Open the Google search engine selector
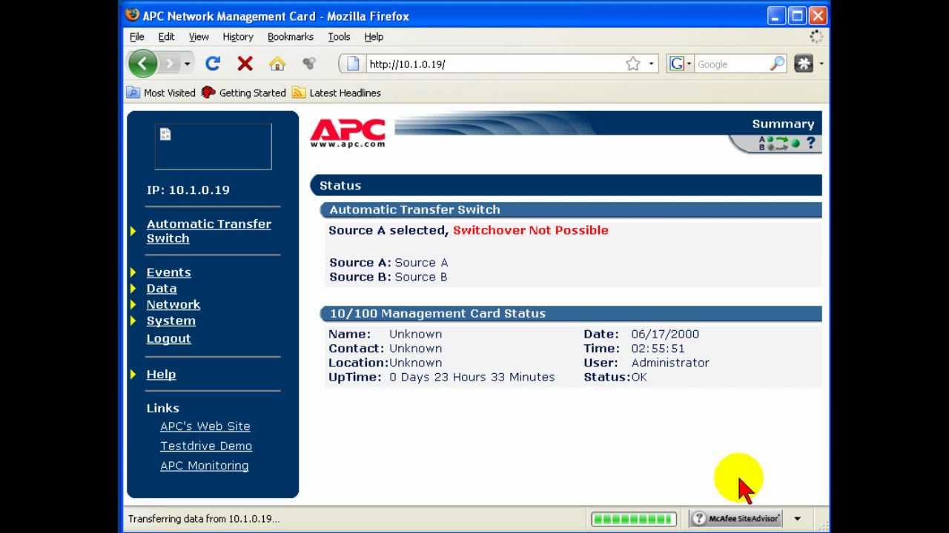Screen dimensions: 949x533 (x=680, y=64)
